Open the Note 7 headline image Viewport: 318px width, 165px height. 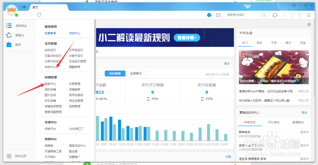pos(274,67)
